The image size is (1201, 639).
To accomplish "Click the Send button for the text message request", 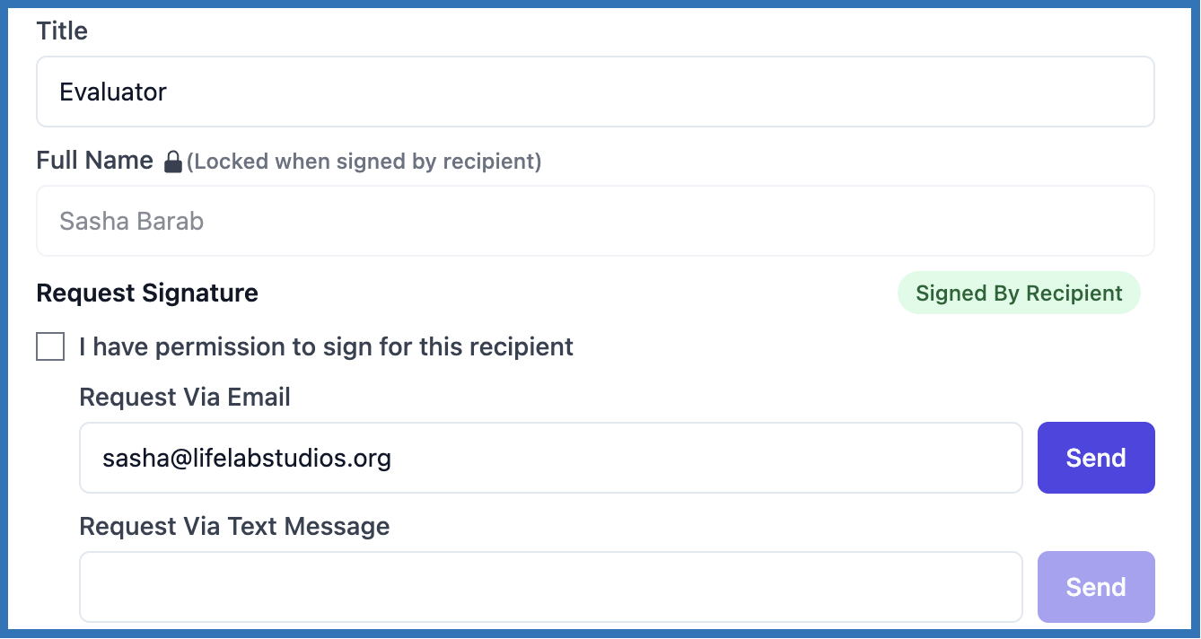I will [1095, 586].
